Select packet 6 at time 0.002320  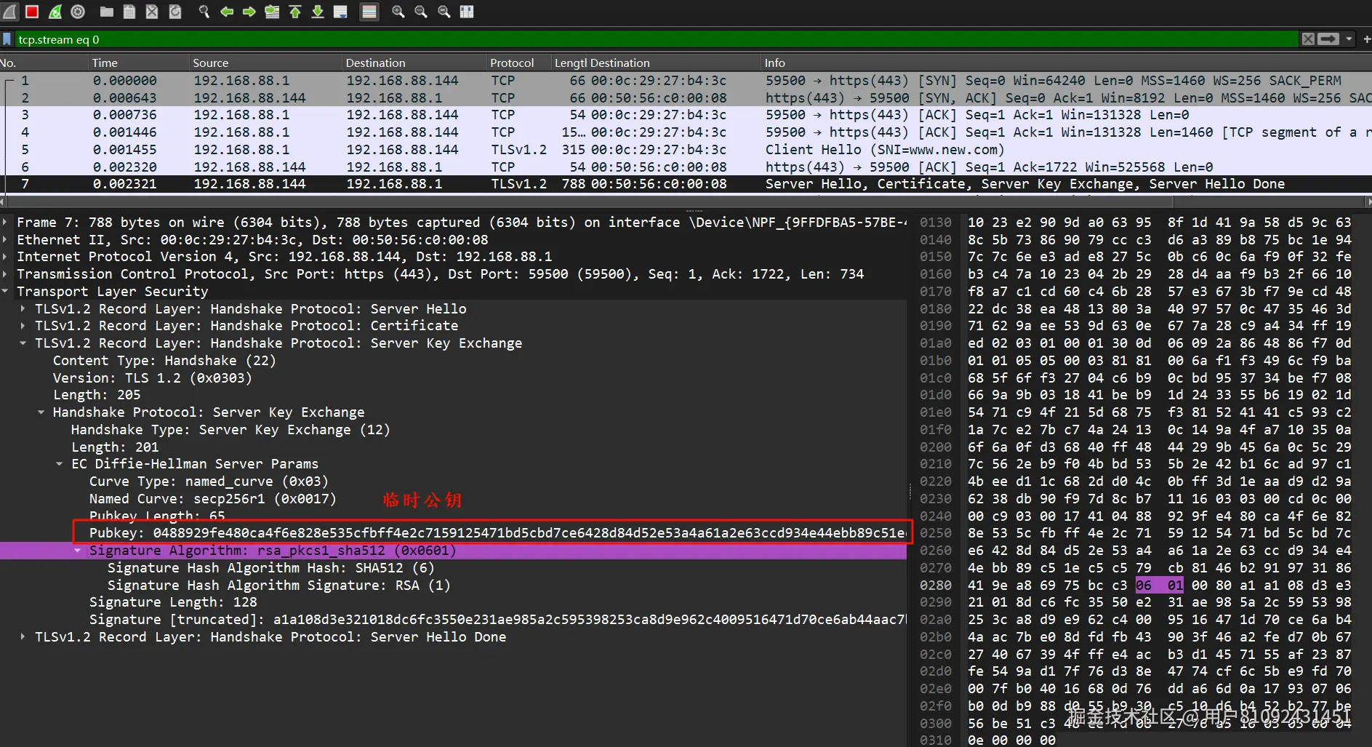(686, 167)
